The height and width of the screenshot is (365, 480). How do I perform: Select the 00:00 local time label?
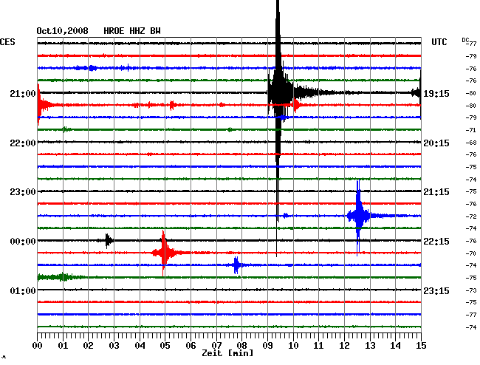coord(23,242)
